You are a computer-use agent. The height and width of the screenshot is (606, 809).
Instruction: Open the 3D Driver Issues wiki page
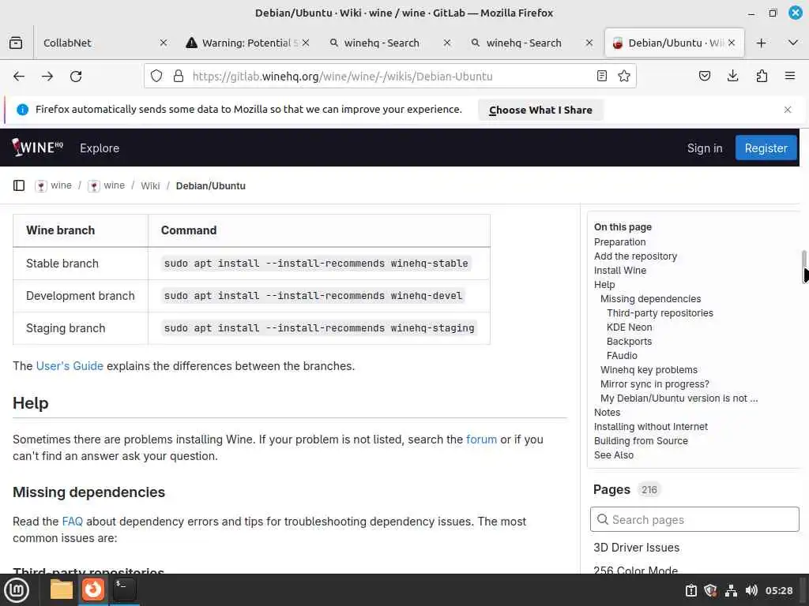(x=636, y=548)
